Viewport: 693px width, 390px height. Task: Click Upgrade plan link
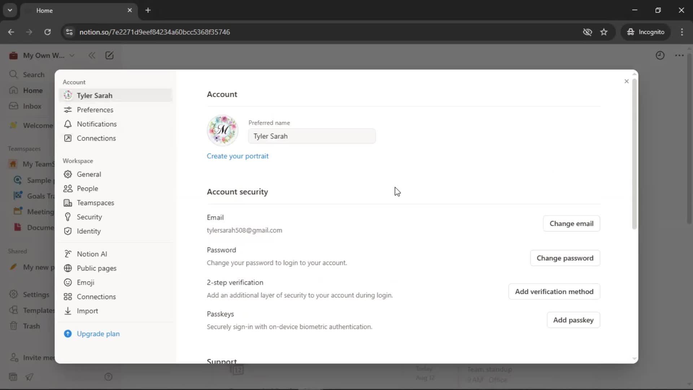click(98, 334)
